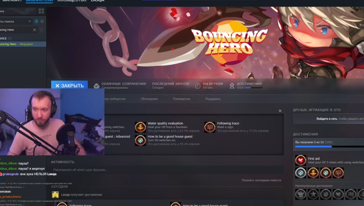
Task: Click the locked diamond switch achievement icon
Action: [326, 194]
